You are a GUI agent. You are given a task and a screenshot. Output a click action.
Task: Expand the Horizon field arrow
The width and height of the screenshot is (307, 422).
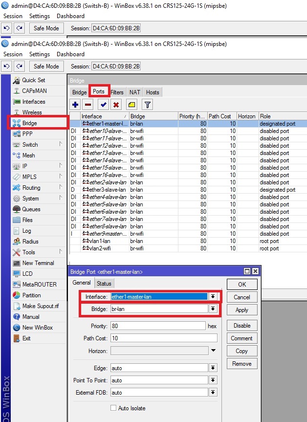tap(213, 351)
